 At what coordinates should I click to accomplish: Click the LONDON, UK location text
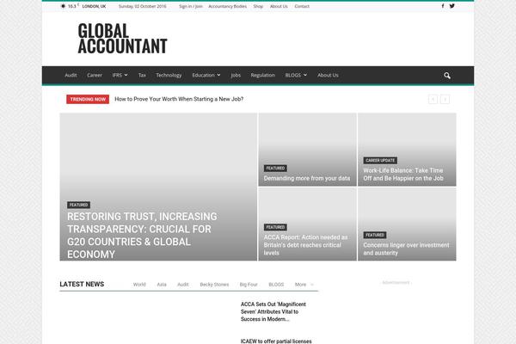click(94, 6)
